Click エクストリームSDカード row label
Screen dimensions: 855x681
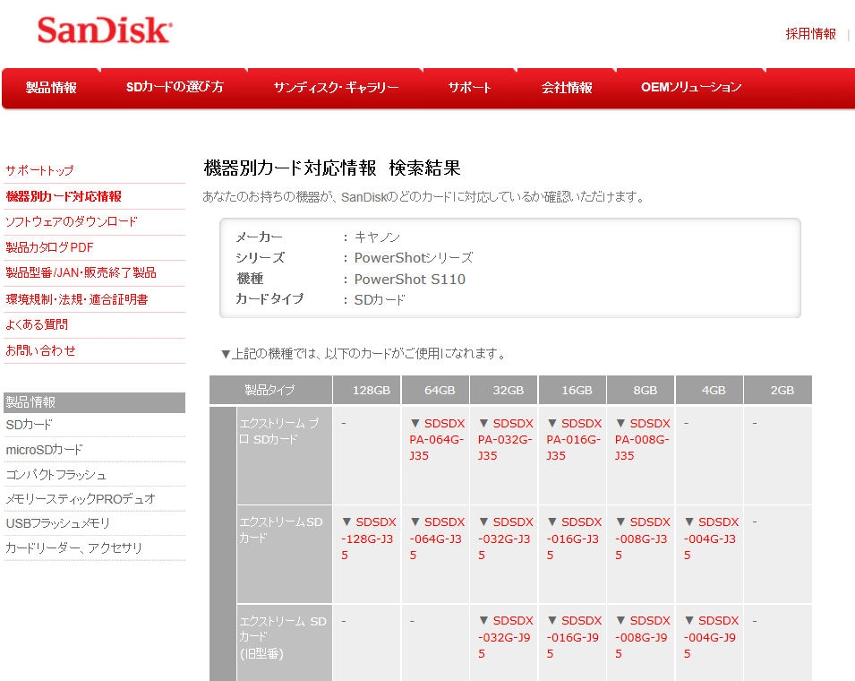[x=284, y=554]
